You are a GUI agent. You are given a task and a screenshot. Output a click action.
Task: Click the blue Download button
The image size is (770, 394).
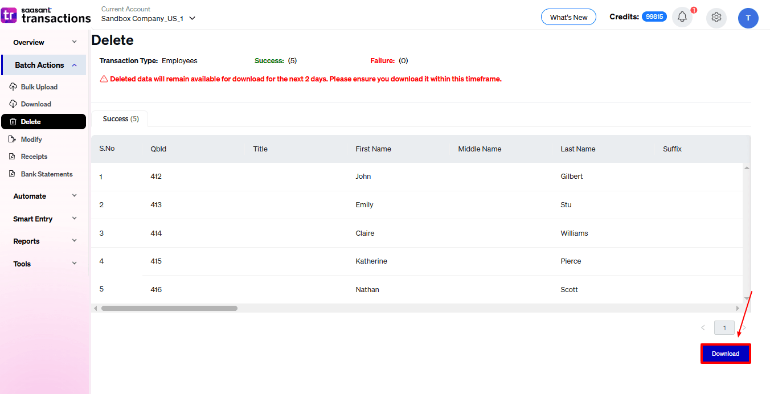(x=725, y=354)
